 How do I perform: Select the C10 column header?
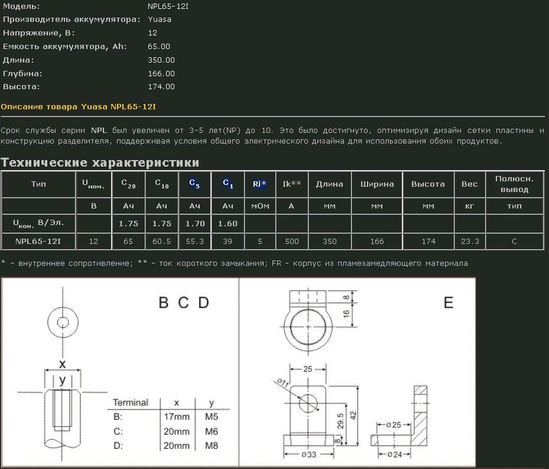(162, 184)
